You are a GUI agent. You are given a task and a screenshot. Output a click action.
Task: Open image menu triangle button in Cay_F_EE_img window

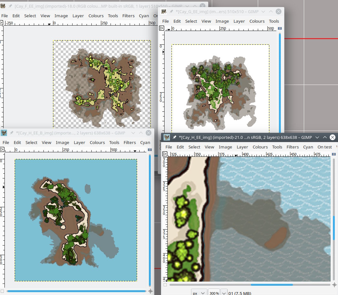(x=1, y=23)
